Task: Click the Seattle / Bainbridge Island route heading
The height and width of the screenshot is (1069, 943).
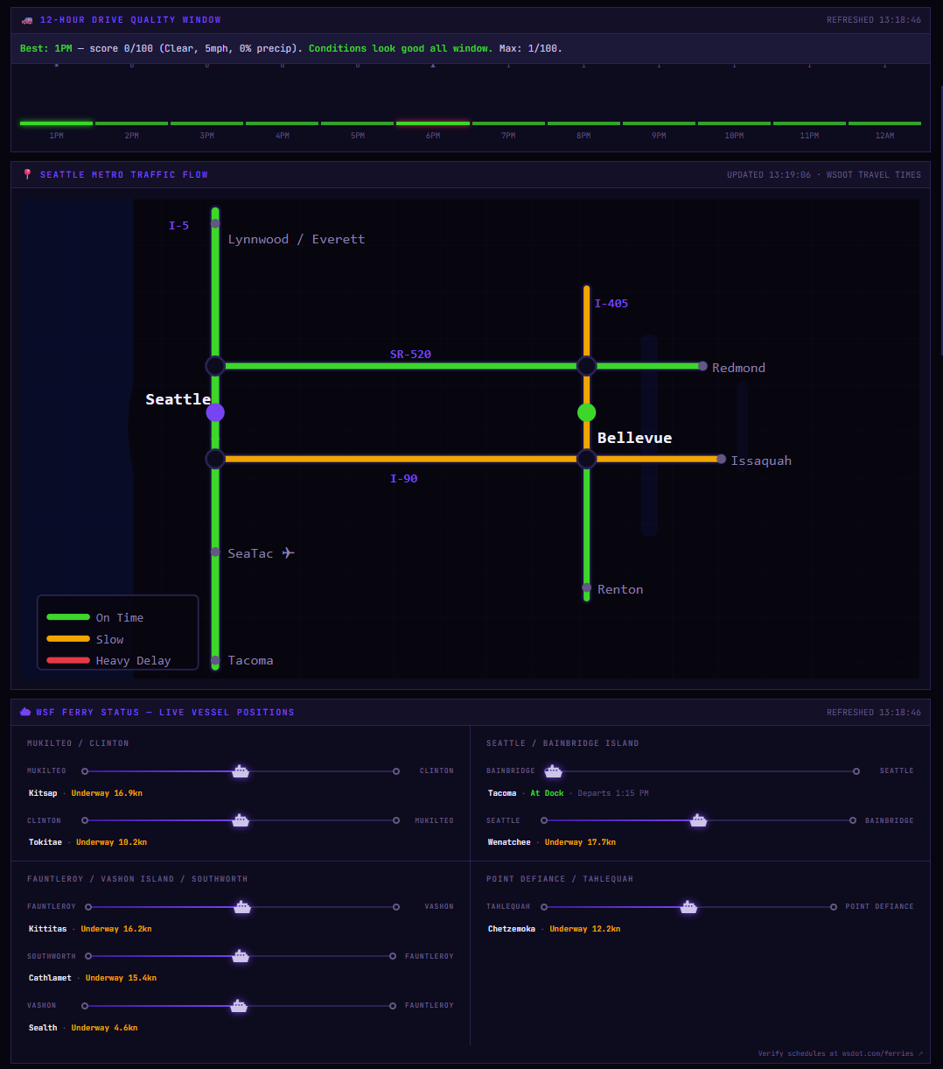Action: click(x=562, y=743)
